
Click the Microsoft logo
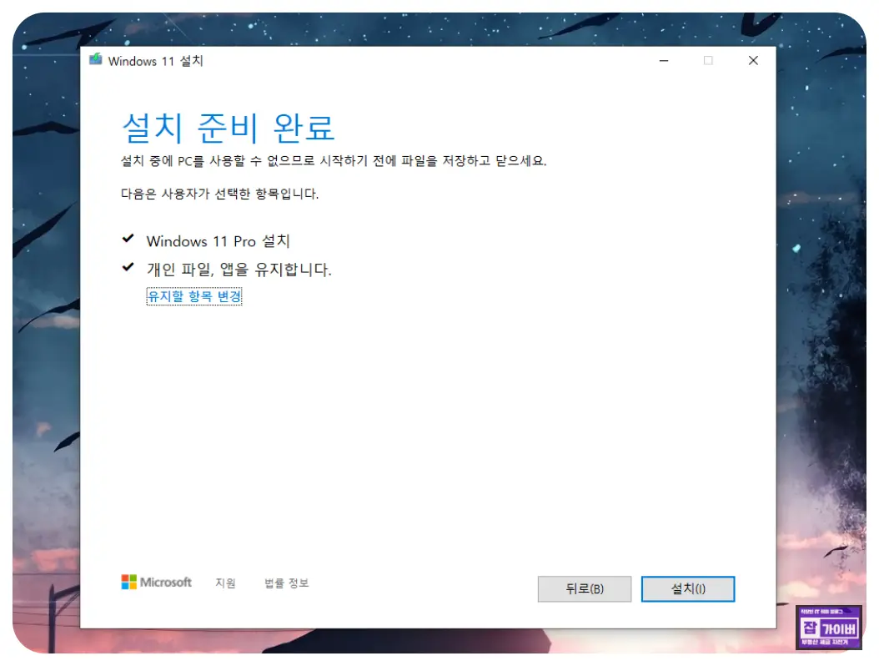pyautogui.click(x=157, y=583)
